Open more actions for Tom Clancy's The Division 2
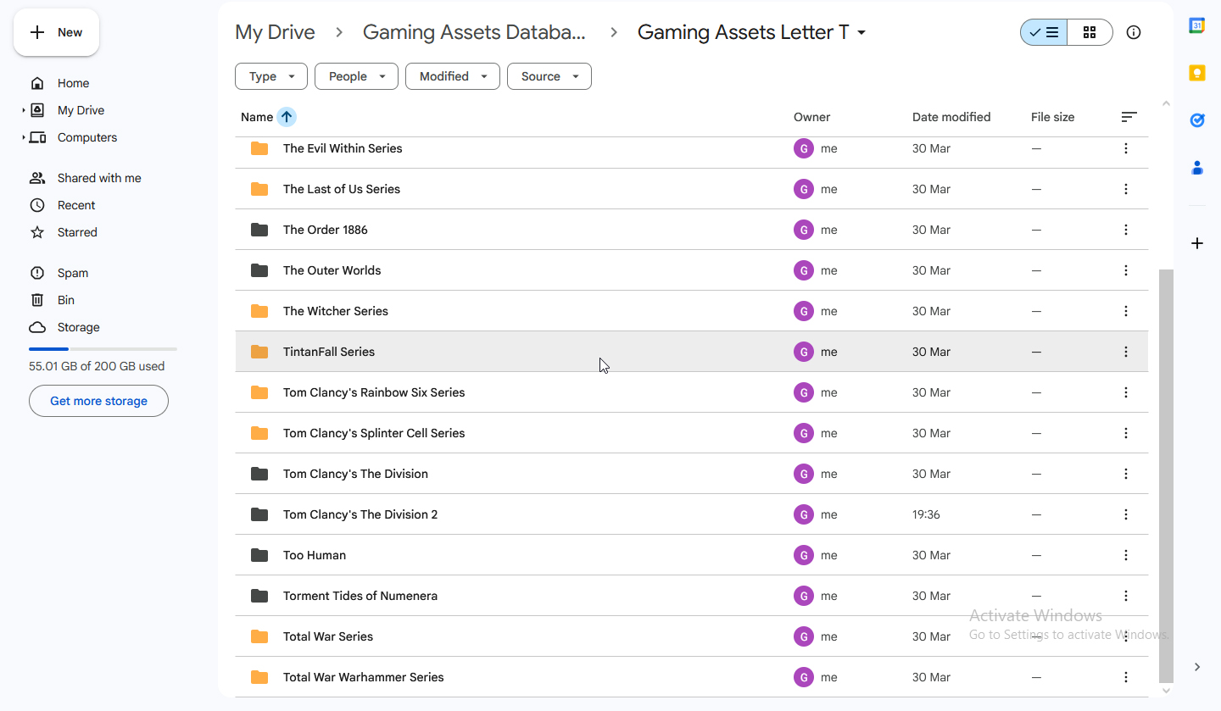Image resolution: width=1221 pixels, height=711 pixels. 1126,514
